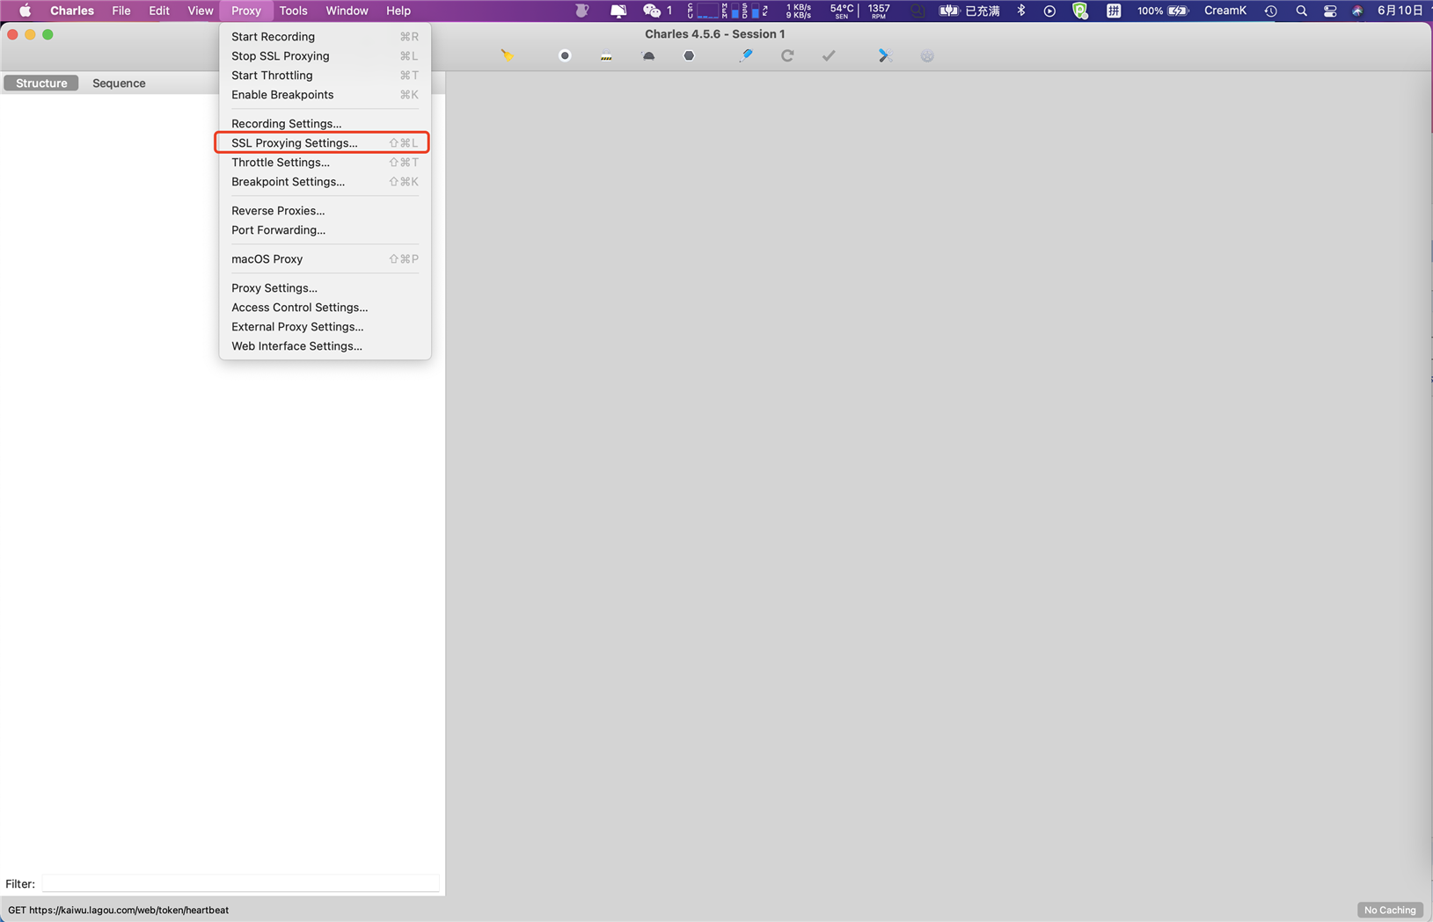Image resolution: width=1433 pixels, height=922 pixels.
Task: Open the View menu
Action: pyautogui.click(x=200, y=11)
